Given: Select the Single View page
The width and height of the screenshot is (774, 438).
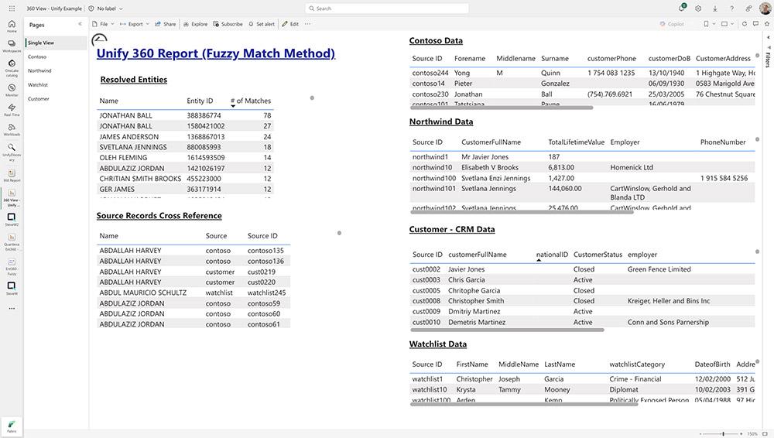Looking at the screenshot, I should (x=56, y=43).
